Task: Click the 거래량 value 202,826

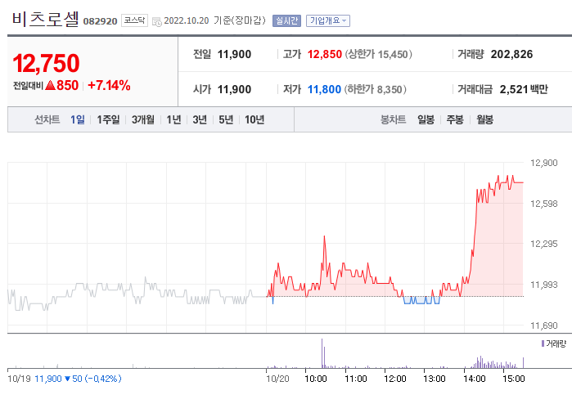Action: click(x=511, y=54)
